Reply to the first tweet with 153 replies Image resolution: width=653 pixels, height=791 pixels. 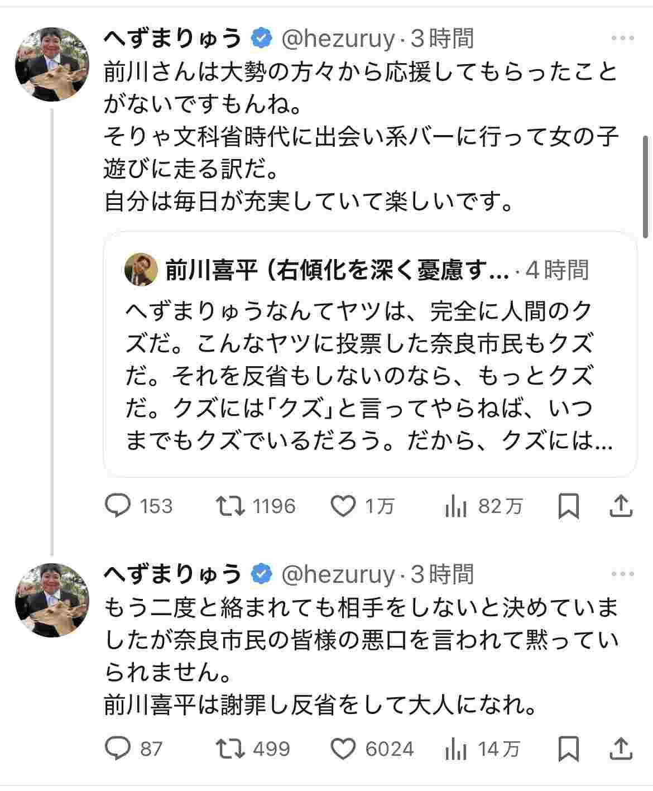(118, 506)
